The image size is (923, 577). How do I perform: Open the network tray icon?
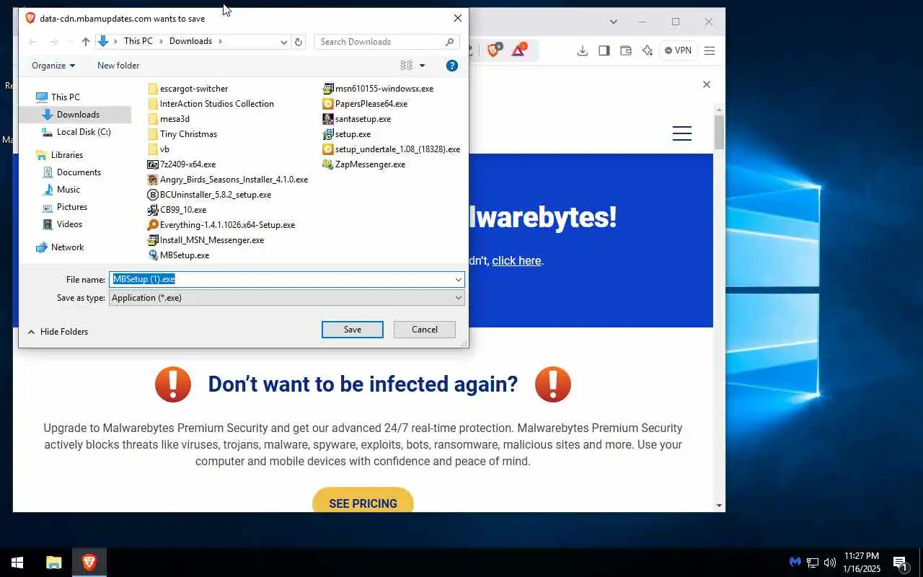pos(813,563)
